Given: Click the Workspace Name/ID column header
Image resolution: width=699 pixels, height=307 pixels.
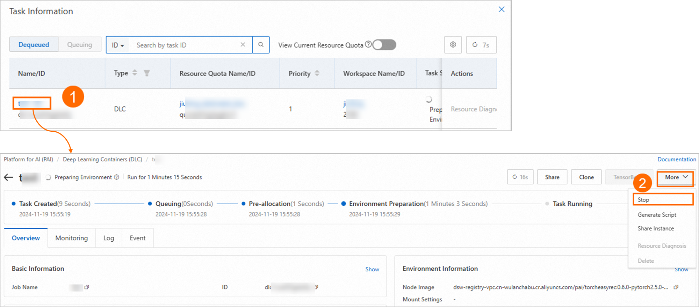Looking at the screenshot, I should click(374, 73).
